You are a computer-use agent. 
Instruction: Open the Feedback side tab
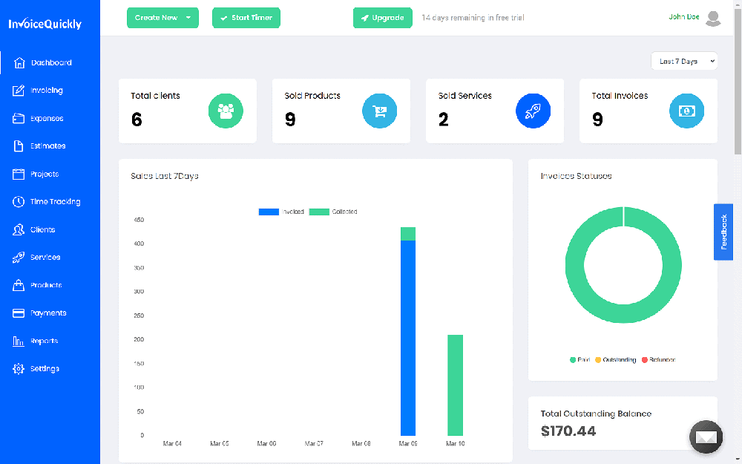coord(723,232)
